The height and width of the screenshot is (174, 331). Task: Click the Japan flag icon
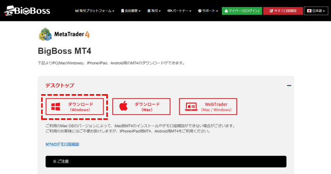click(309, 11)
